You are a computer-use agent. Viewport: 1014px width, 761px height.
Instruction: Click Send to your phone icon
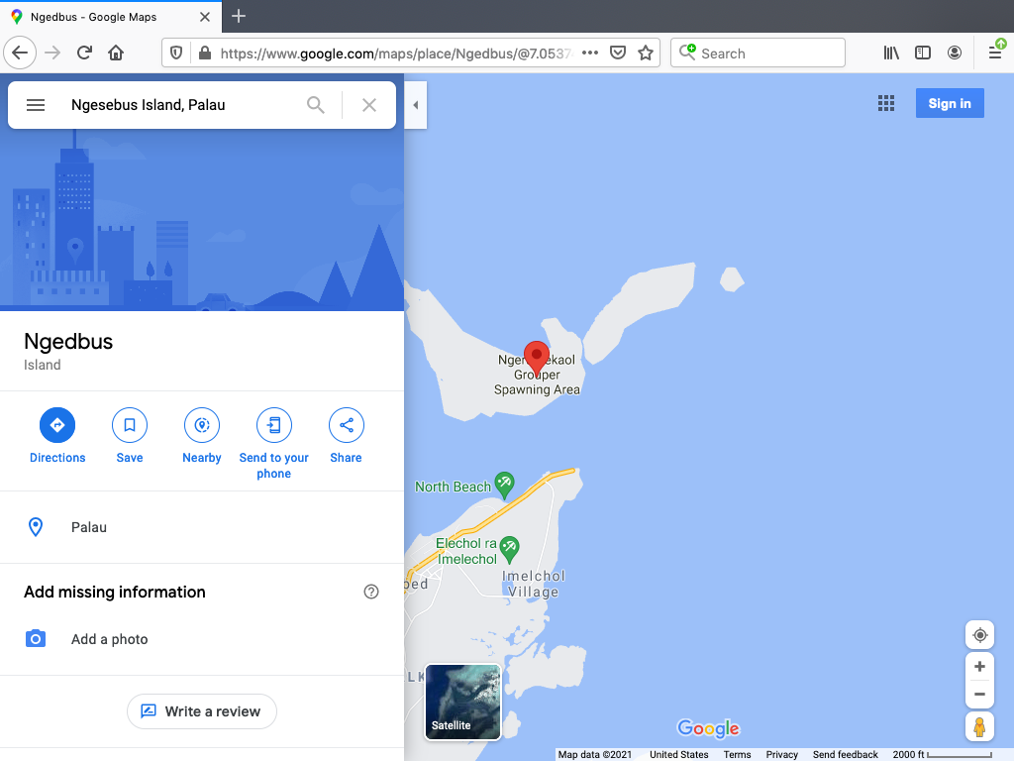pyautogui.click(x=274, y=425)
